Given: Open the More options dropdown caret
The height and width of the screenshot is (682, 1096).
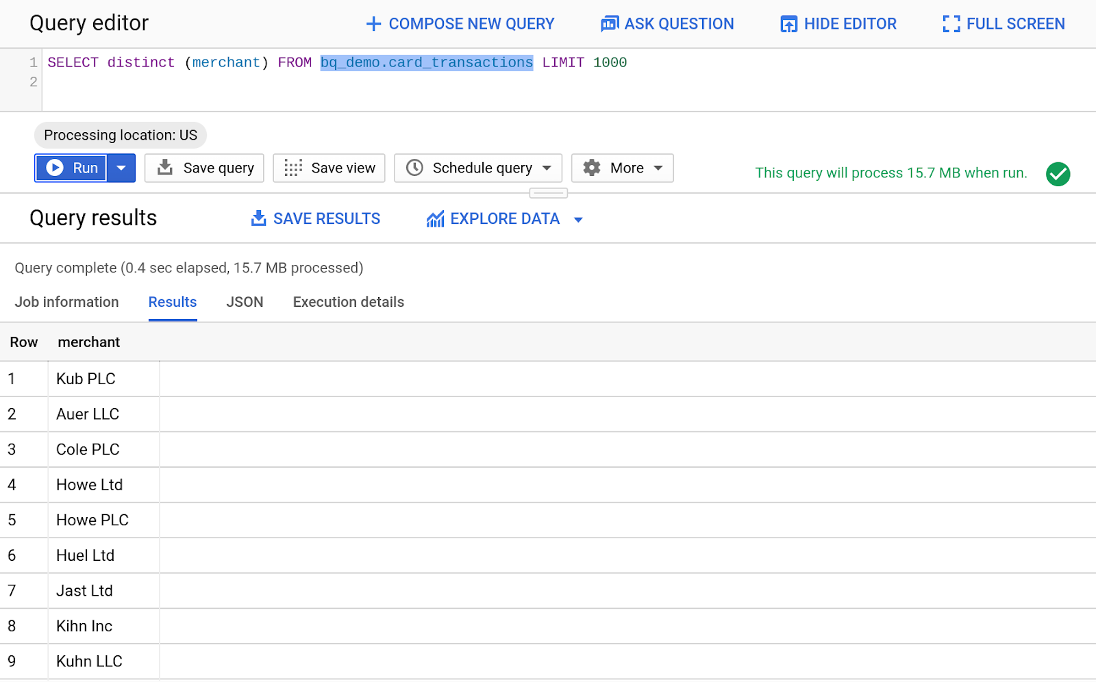Looking at the screenshot, I should pyautogui.click(x=658, y=168).
